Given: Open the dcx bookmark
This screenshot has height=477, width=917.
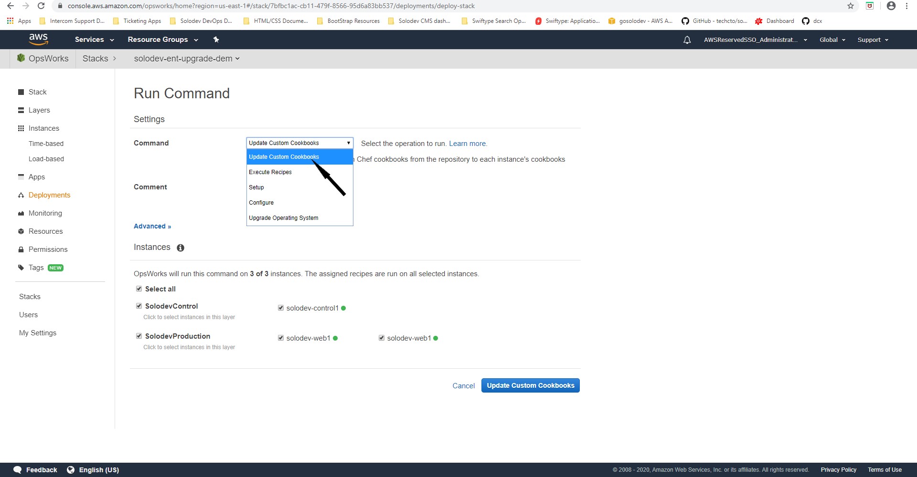Looking at the screenshot, I should coord(812,21).
